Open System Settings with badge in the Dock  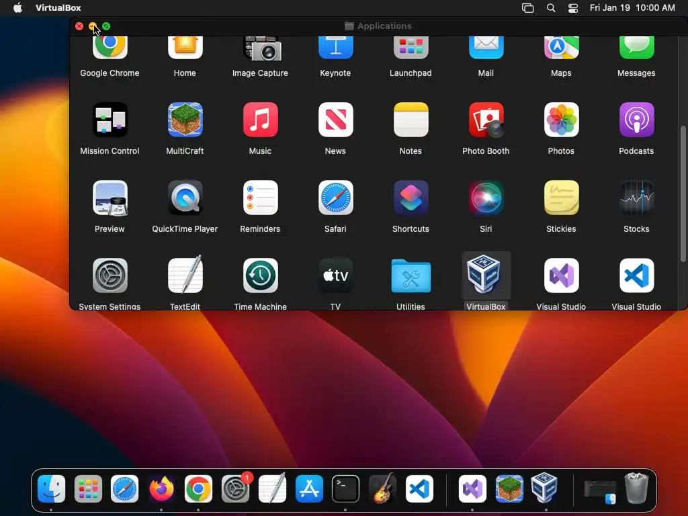coord(235,488)
